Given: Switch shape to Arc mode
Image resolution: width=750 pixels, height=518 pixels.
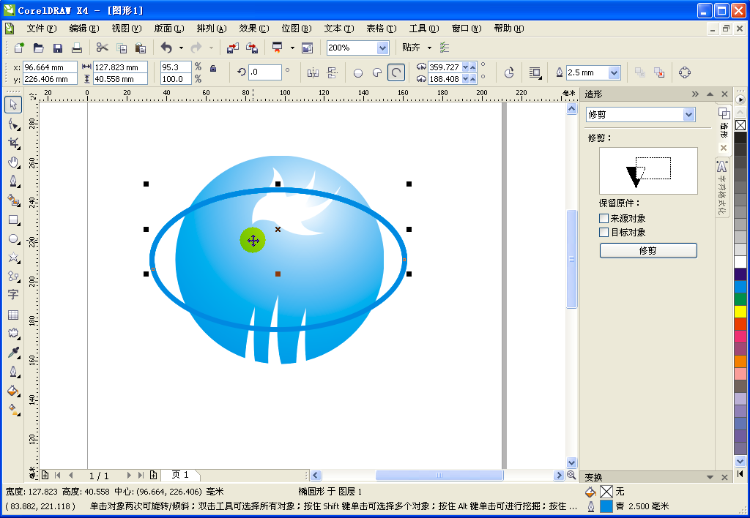Looking at the screenshot, I should [396, 72].
